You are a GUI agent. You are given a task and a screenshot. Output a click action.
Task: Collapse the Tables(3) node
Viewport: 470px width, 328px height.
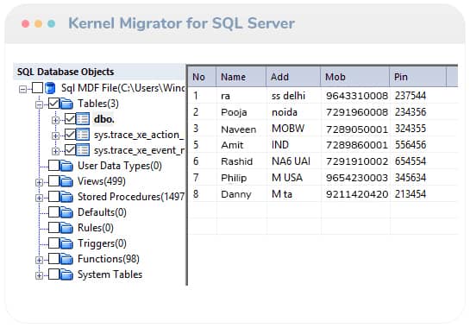(39, 105)
